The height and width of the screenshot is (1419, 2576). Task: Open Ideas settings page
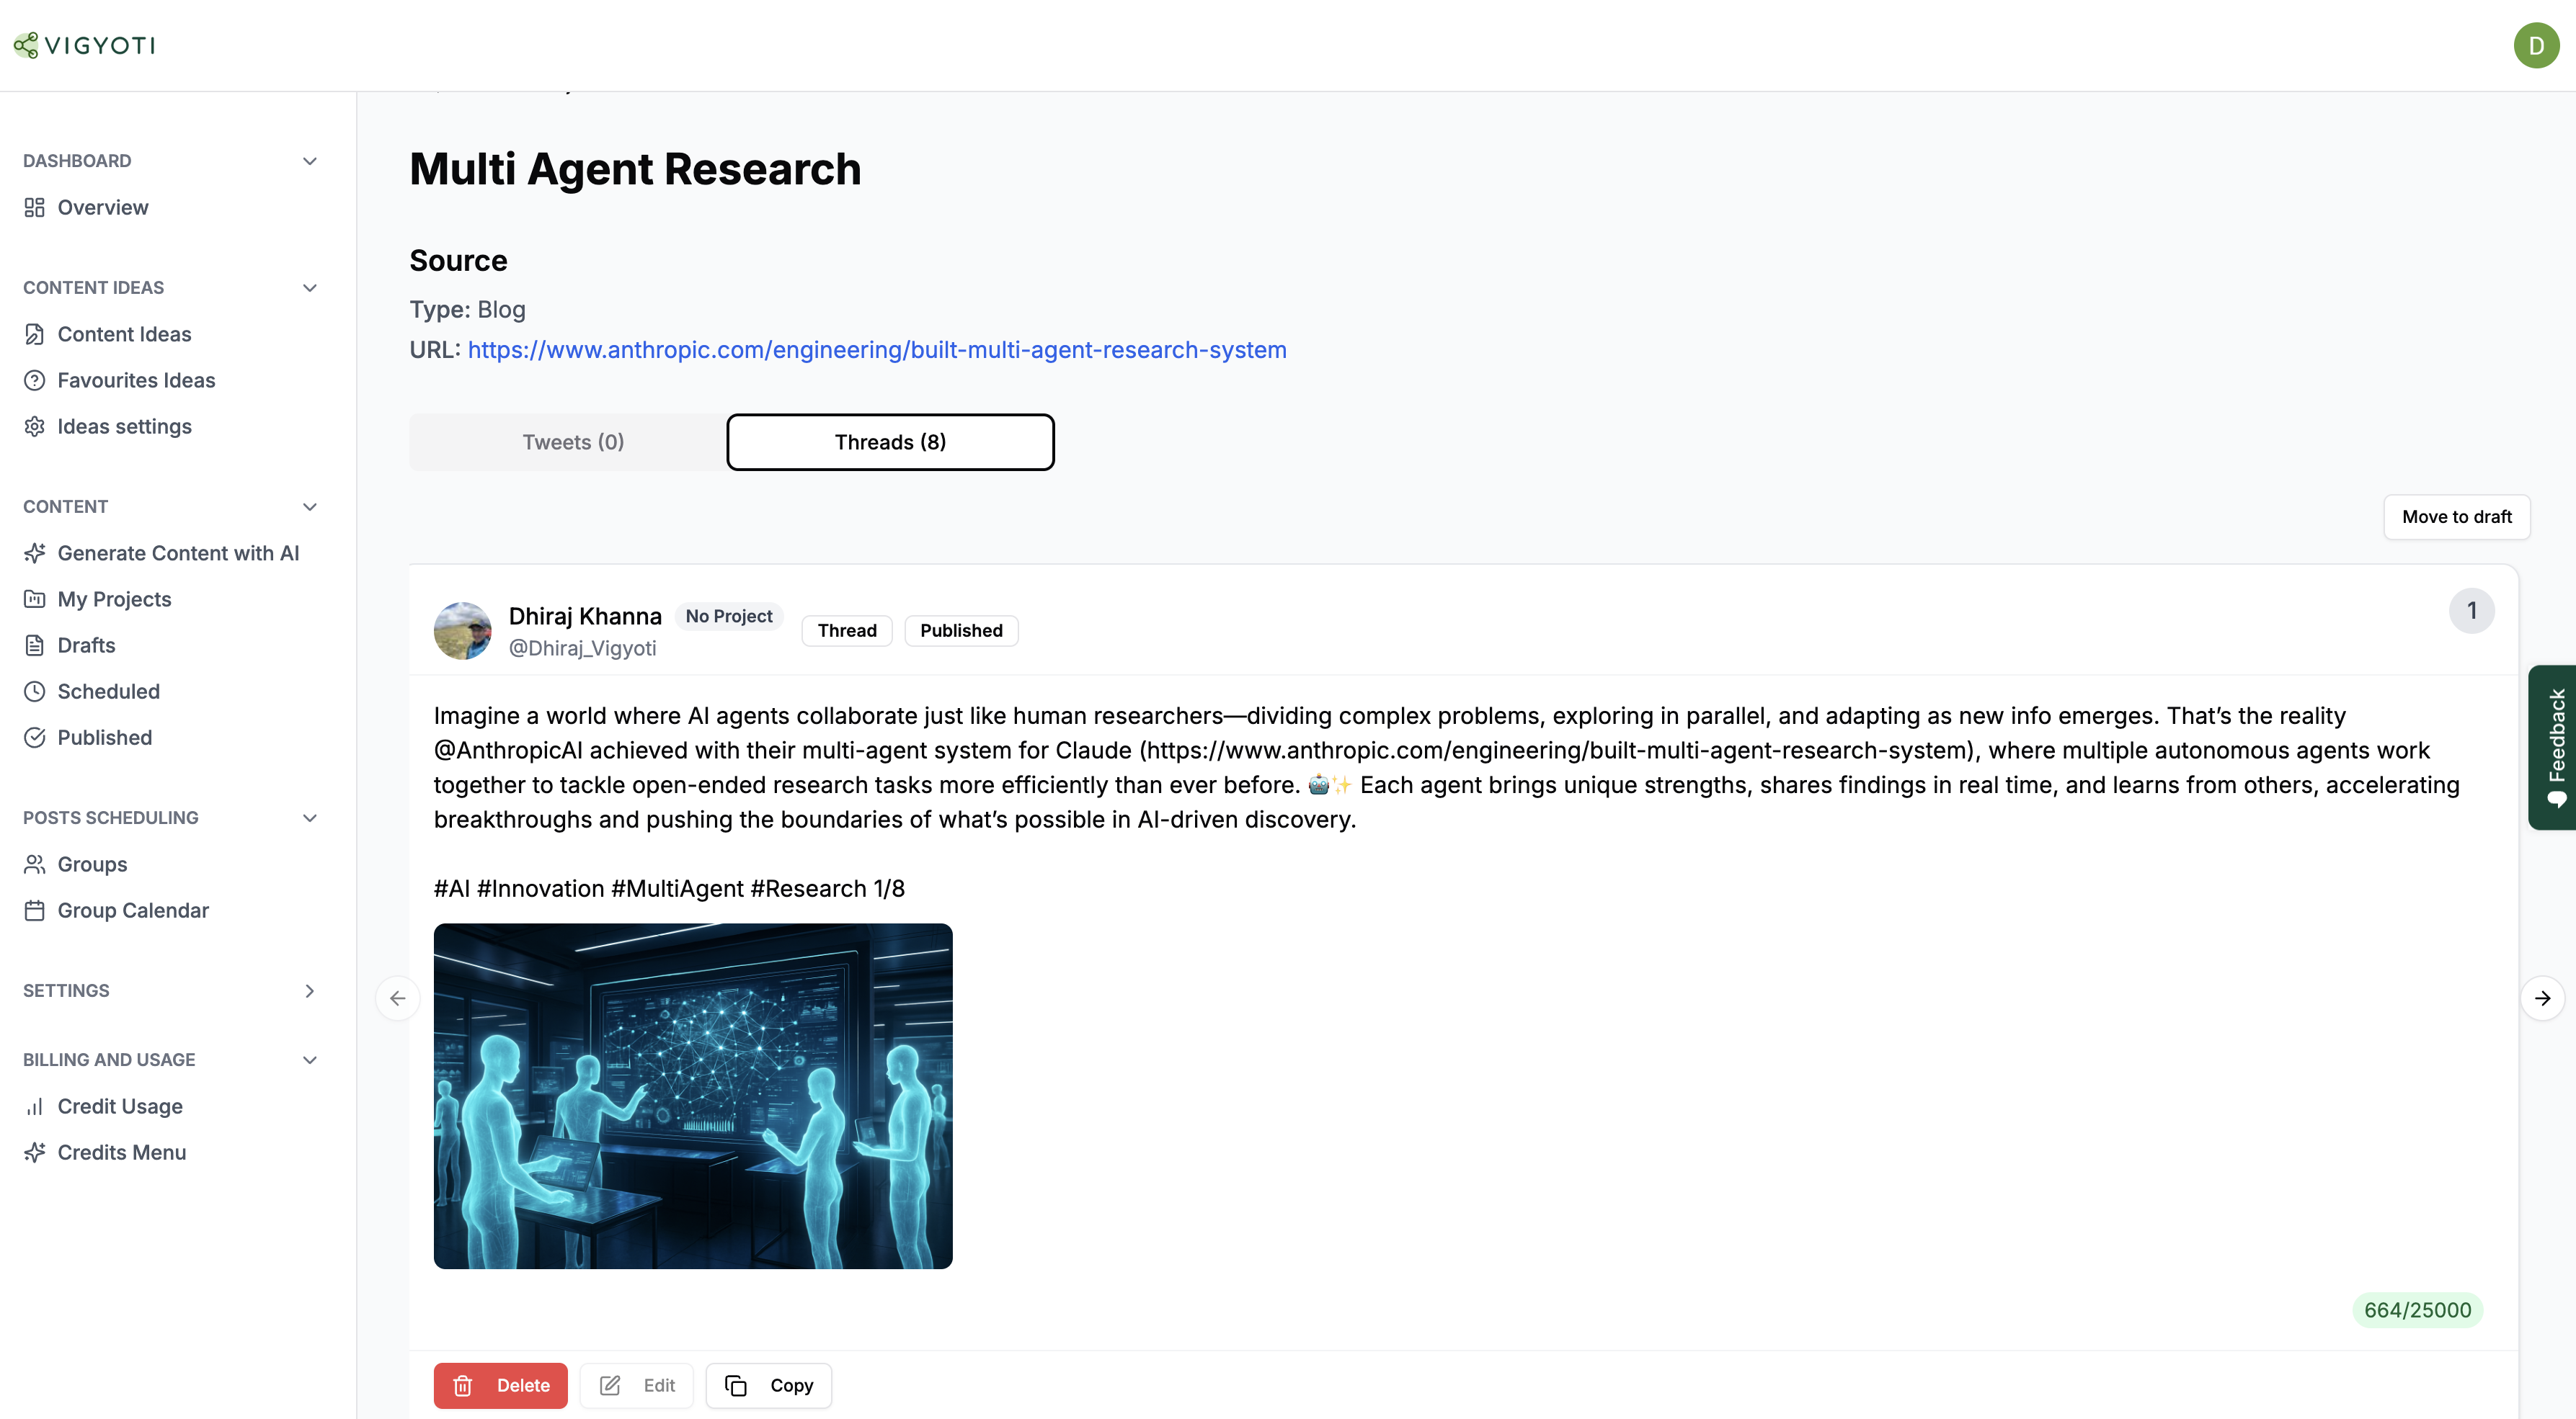(x=124, y=426)
